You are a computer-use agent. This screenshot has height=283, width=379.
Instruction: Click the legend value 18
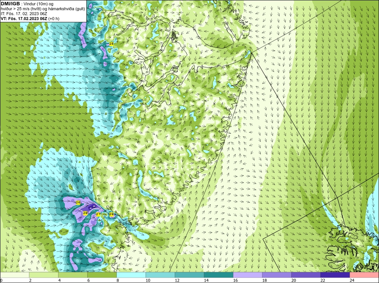click(x=265, y=280)
